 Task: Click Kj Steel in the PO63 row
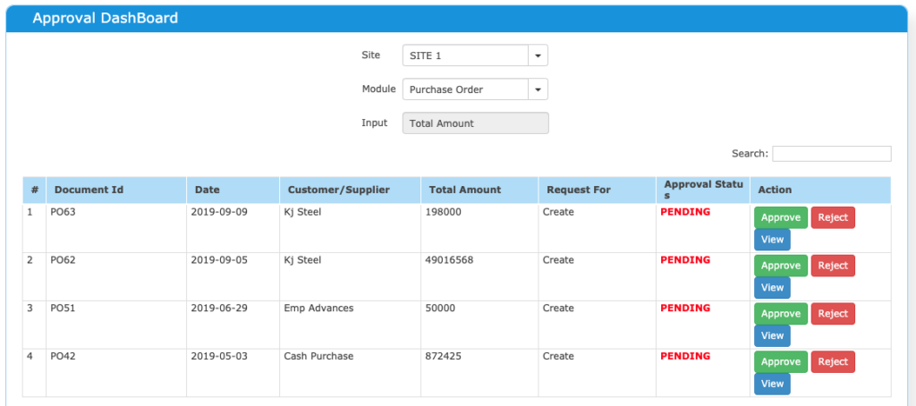(302, 212)
